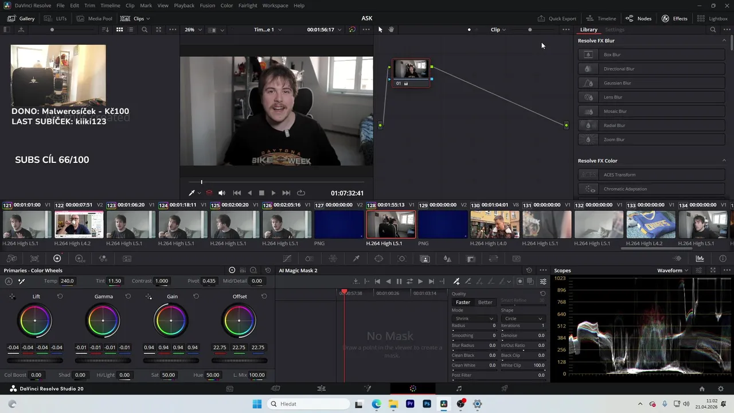Screen dimensions: 734x413
Task: Open the Media Pool panel
Action: click(x=95, y=18)
